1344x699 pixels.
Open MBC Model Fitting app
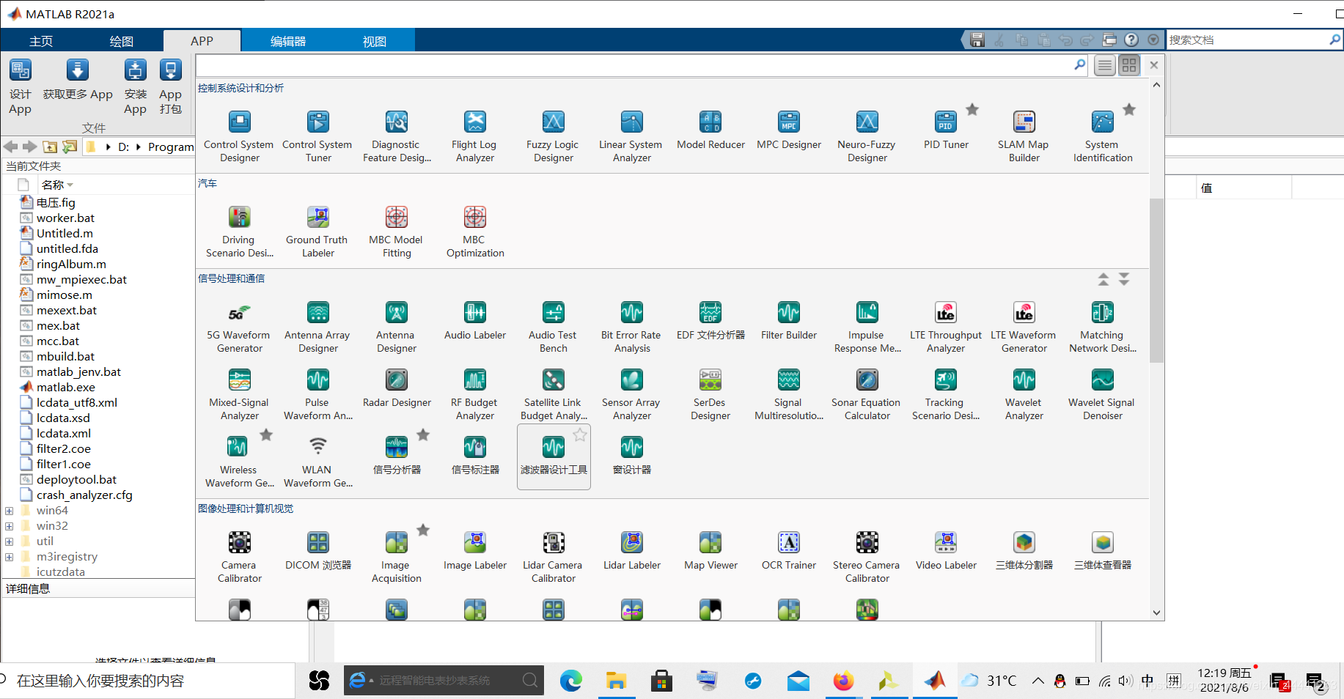point(396,232)
